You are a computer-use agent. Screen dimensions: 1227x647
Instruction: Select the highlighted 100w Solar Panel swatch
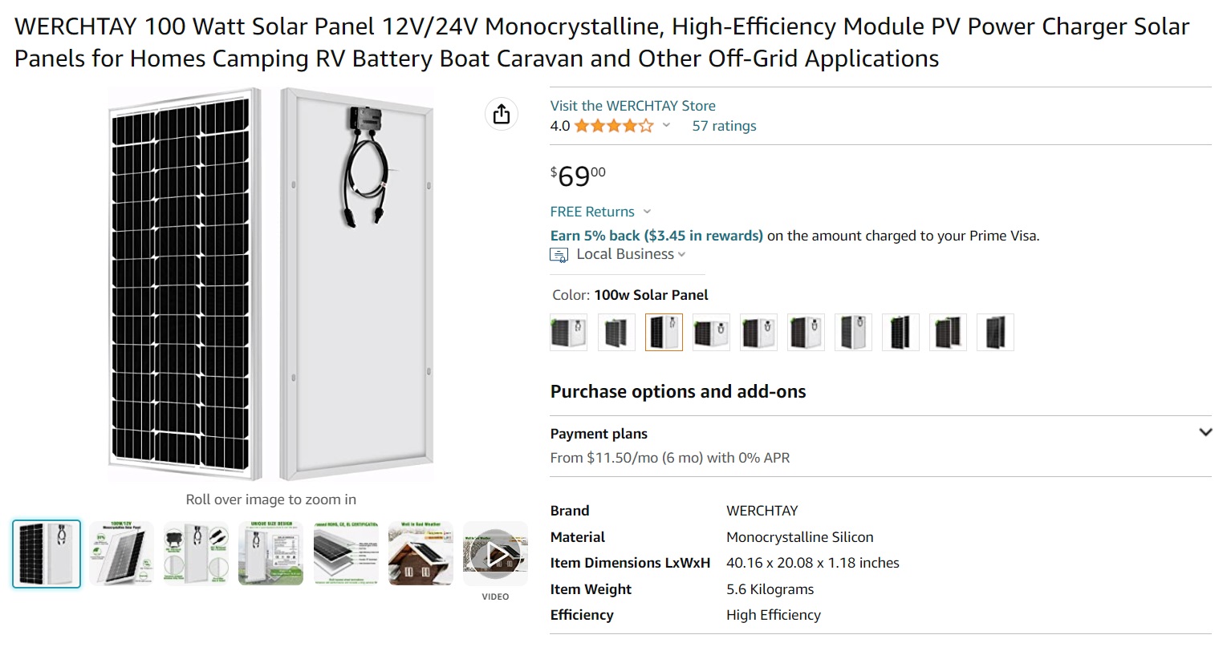point(664,332)
